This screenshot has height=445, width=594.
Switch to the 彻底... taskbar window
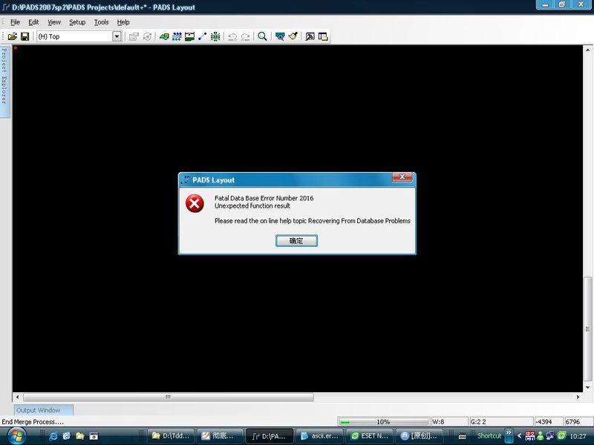(221, 436)
